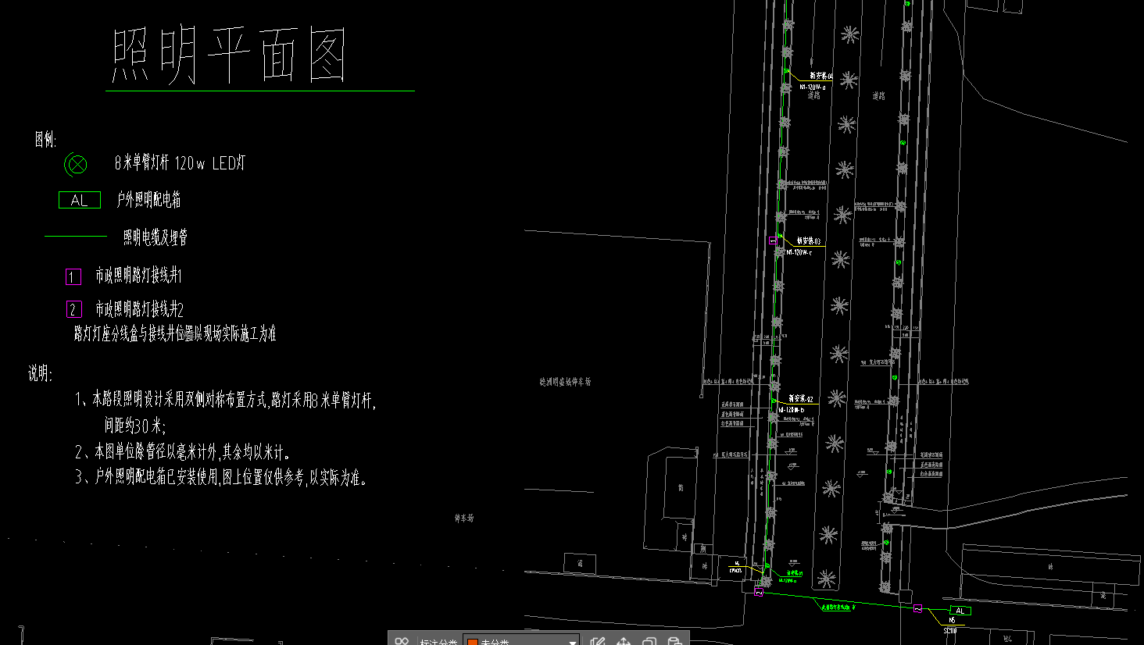This screenshot has height=645, width=1144.
Task: Select the LED lamp legend symbol
Action: (x=76, y=164)
